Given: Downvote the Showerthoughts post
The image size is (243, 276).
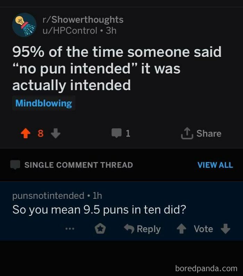Looking at the screenshot, I should [x=56, y=134].
